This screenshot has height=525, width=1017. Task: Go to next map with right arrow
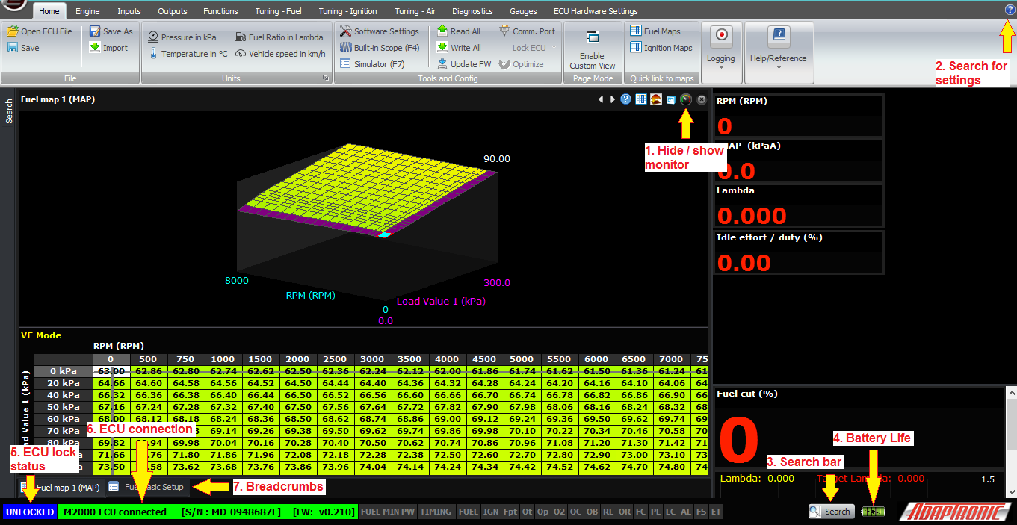tap(613, 99)
